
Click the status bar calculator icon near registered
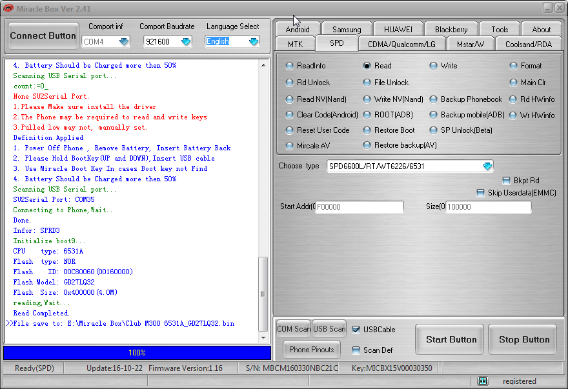pyautogui.click(x=483, y=381)
